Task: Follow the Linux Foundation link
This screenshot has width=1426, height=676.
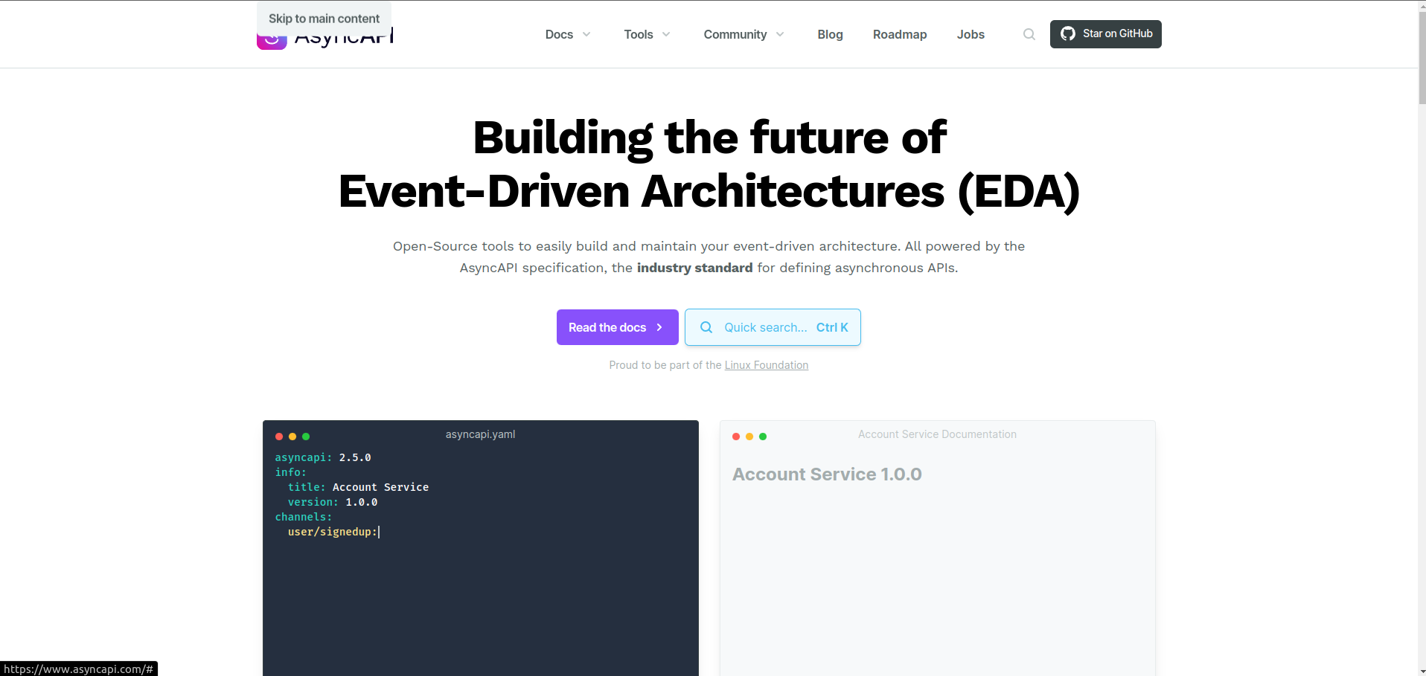Action: [x=767, y=365]
